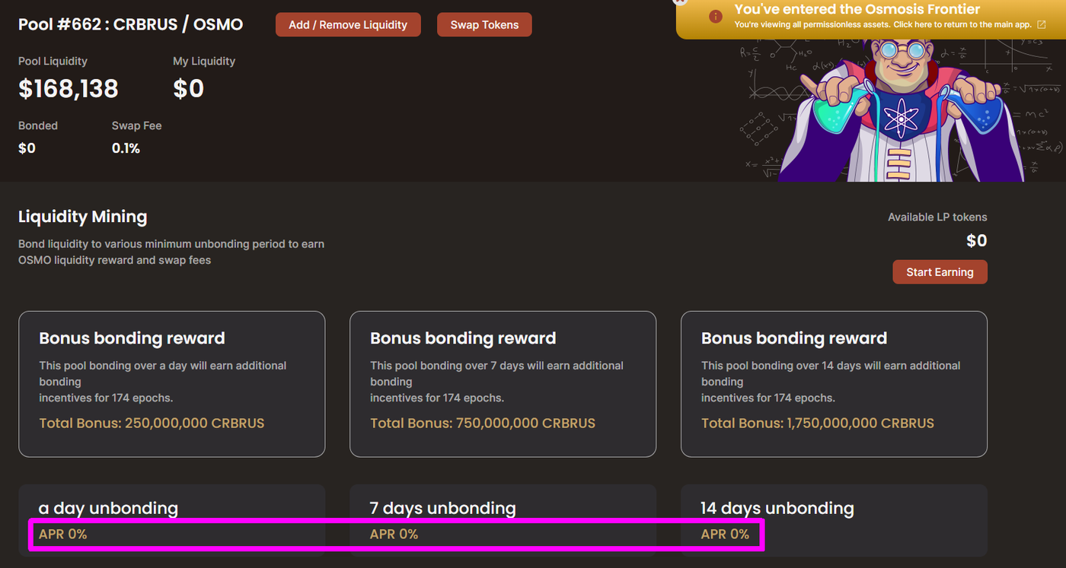This screenshot has height=568, width=1066.
Task: Click APR 0% under 14 days unbonding
Action: pos(725,535)
